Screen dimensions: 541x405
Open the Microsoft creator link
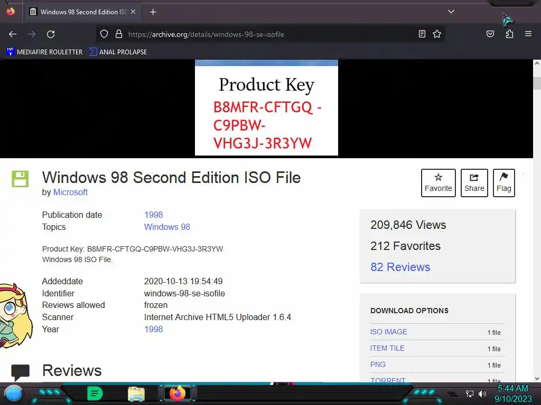tap(70, 192)
